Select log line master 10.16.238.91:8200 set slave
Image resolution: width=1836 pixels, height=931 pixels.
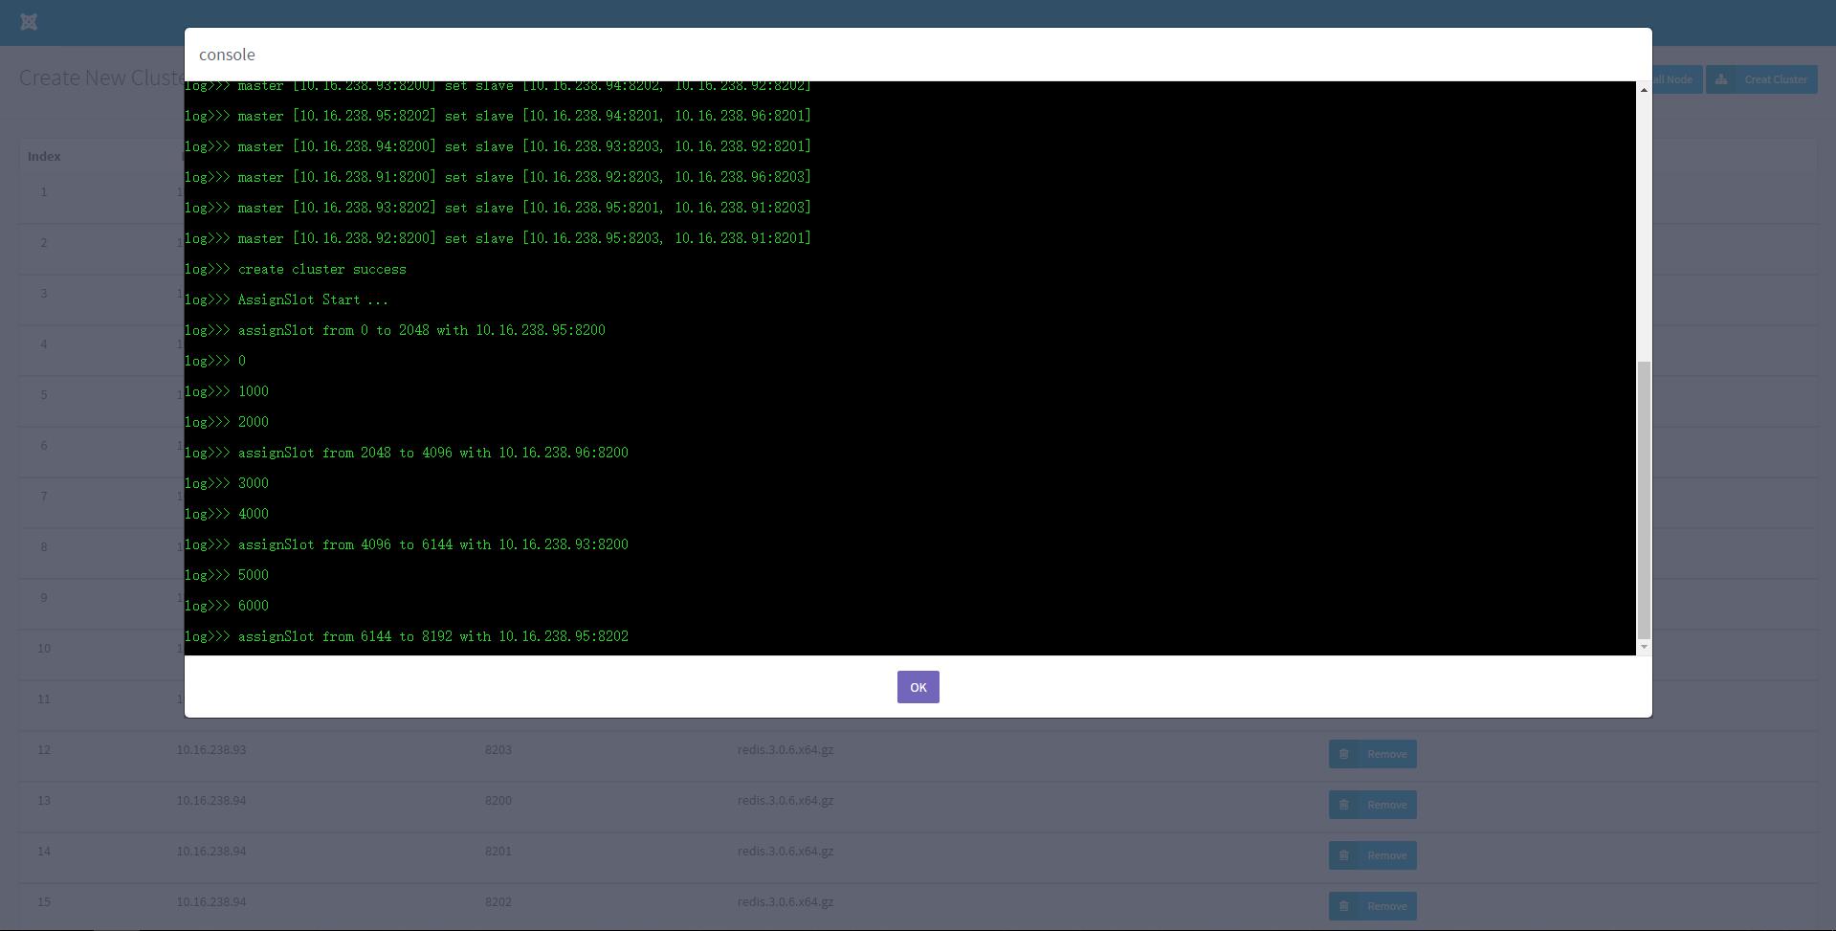pos(498,177)
